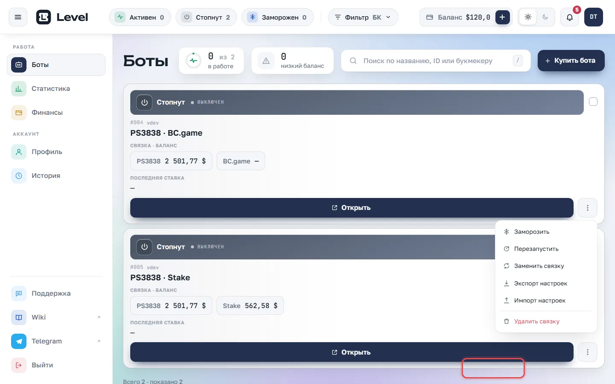This screenshot has height=384, width=615.
Task: Click the Финансы card icon
Action: tap(19, 113)
